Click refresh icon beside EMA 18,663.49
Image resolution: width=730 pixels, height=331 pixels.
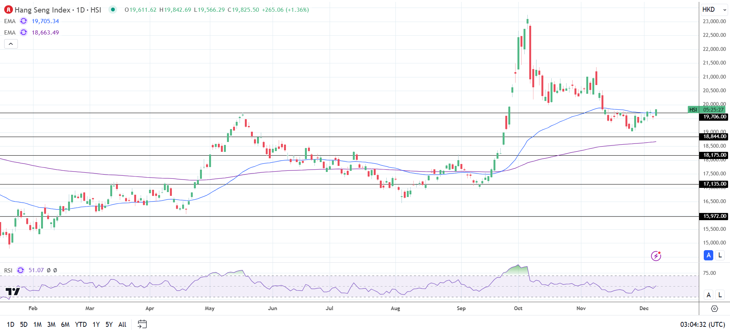click(x=24, y=33)
